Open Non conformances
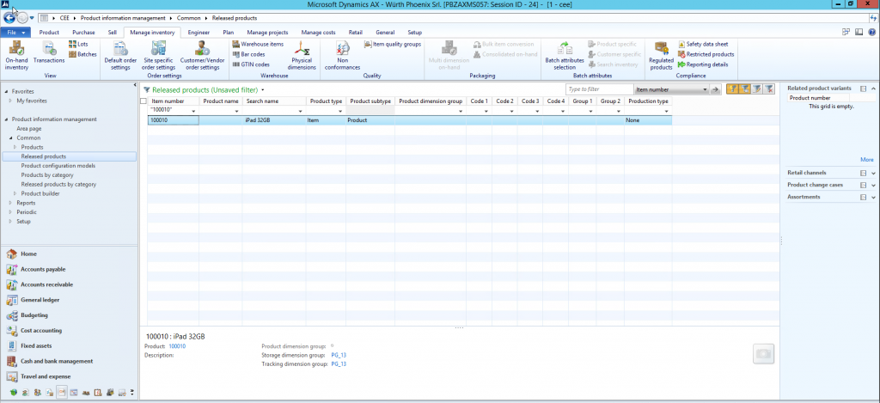The image size is (880, 403). [x=342, y=56]
